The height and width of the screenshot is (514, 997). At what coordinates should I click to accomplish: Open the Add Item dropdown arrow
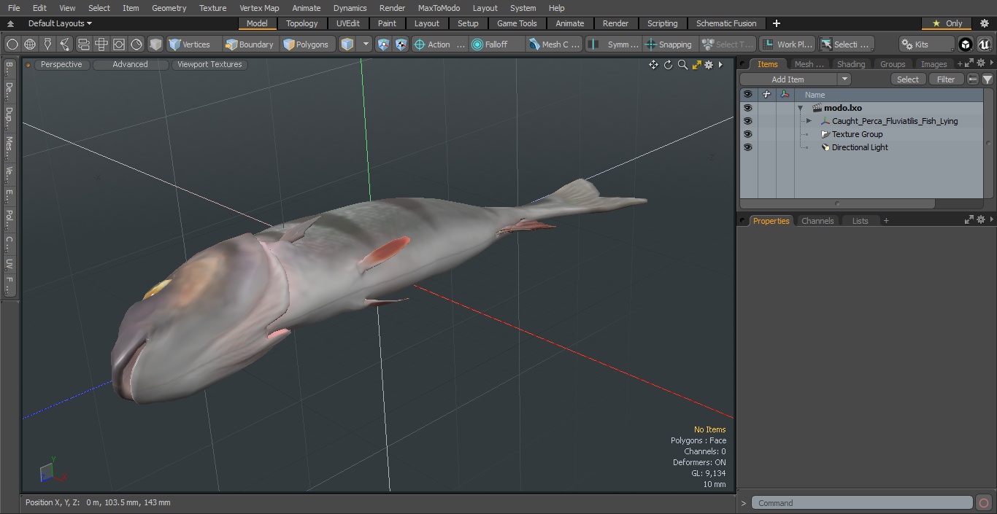coord(844,79)
